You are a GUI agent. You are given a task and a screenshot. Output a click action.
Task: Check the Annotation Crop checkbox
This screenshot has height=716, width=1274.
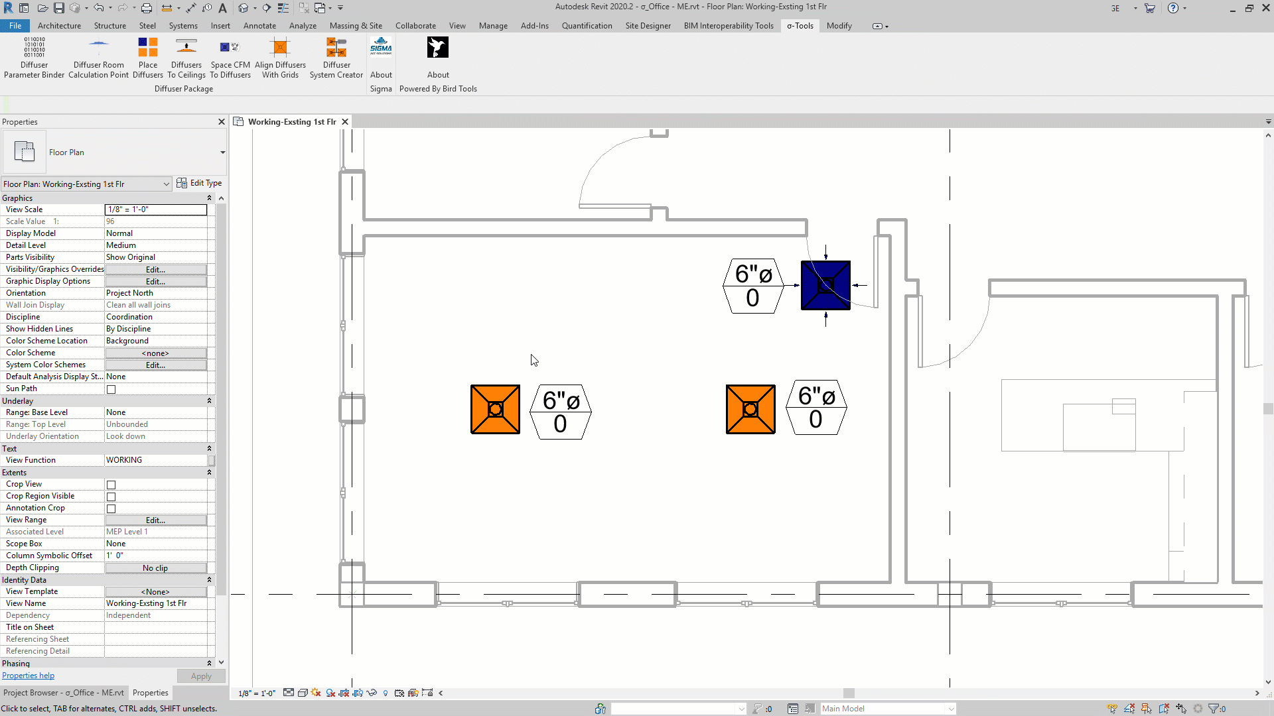coord(111,508)
